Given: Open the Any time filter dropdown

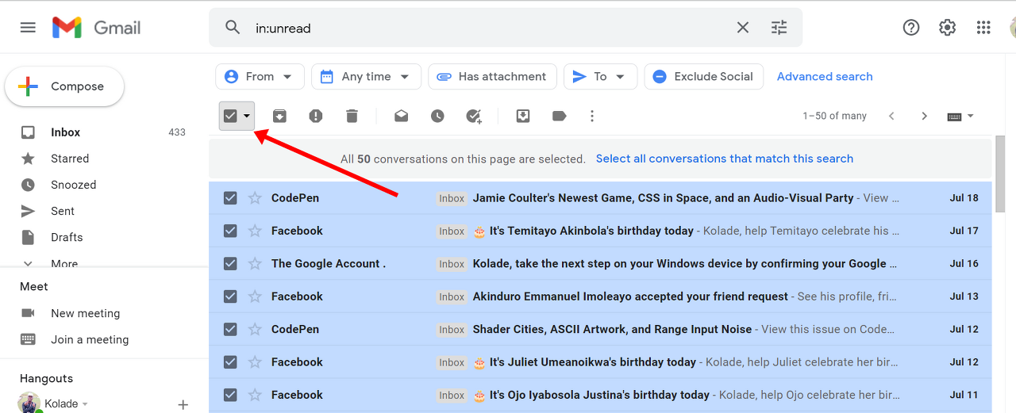Looking at the screenshot, I should 366,77.
